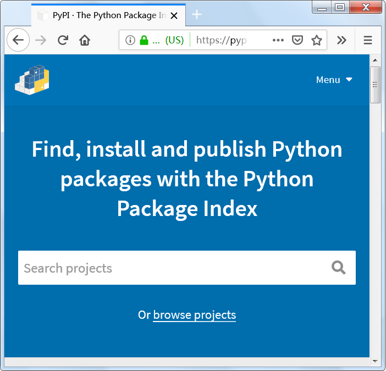Reload the PyPI page
Viewport: 386px width, 371px height.
(x=63, y=40)
